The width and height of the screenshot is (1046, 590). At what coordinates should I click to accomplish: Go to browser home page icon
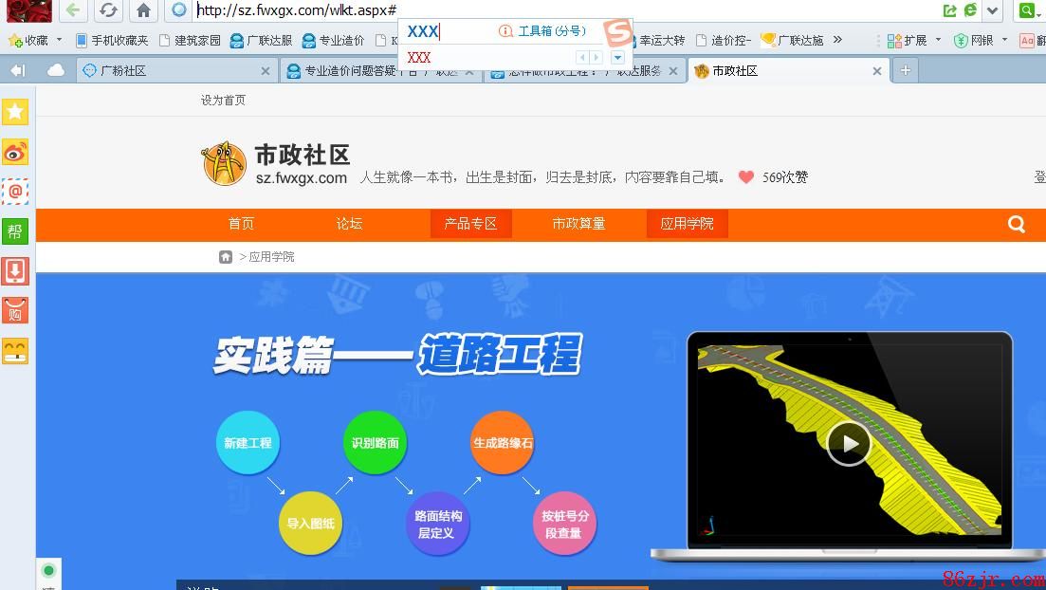coord(143,10)
